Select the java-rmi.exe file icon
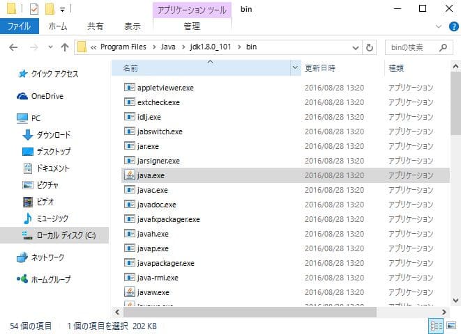 [129, 278]
